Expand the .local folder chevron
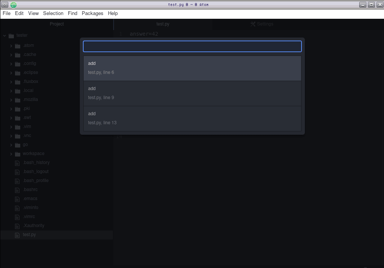The height and width of the screenshot is (268, 384). click(11, 91)
